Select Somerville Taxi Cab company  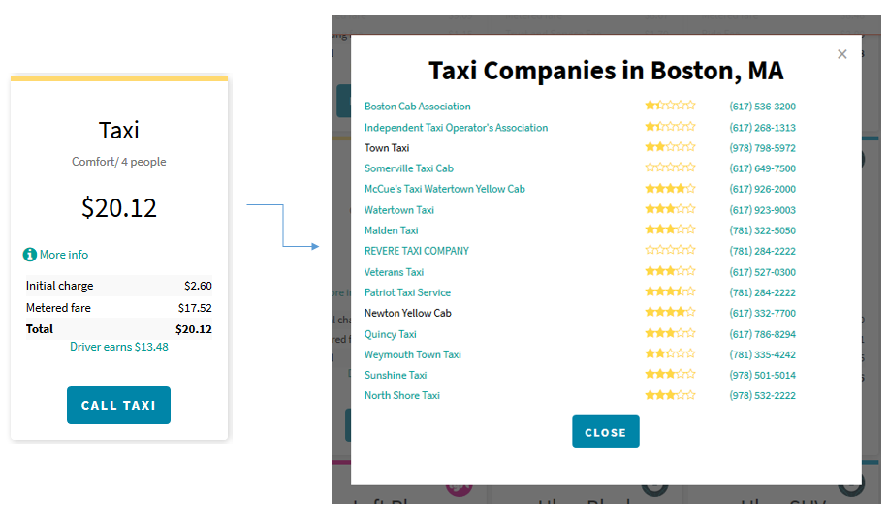pyautogui.click(x=408, y=168)
